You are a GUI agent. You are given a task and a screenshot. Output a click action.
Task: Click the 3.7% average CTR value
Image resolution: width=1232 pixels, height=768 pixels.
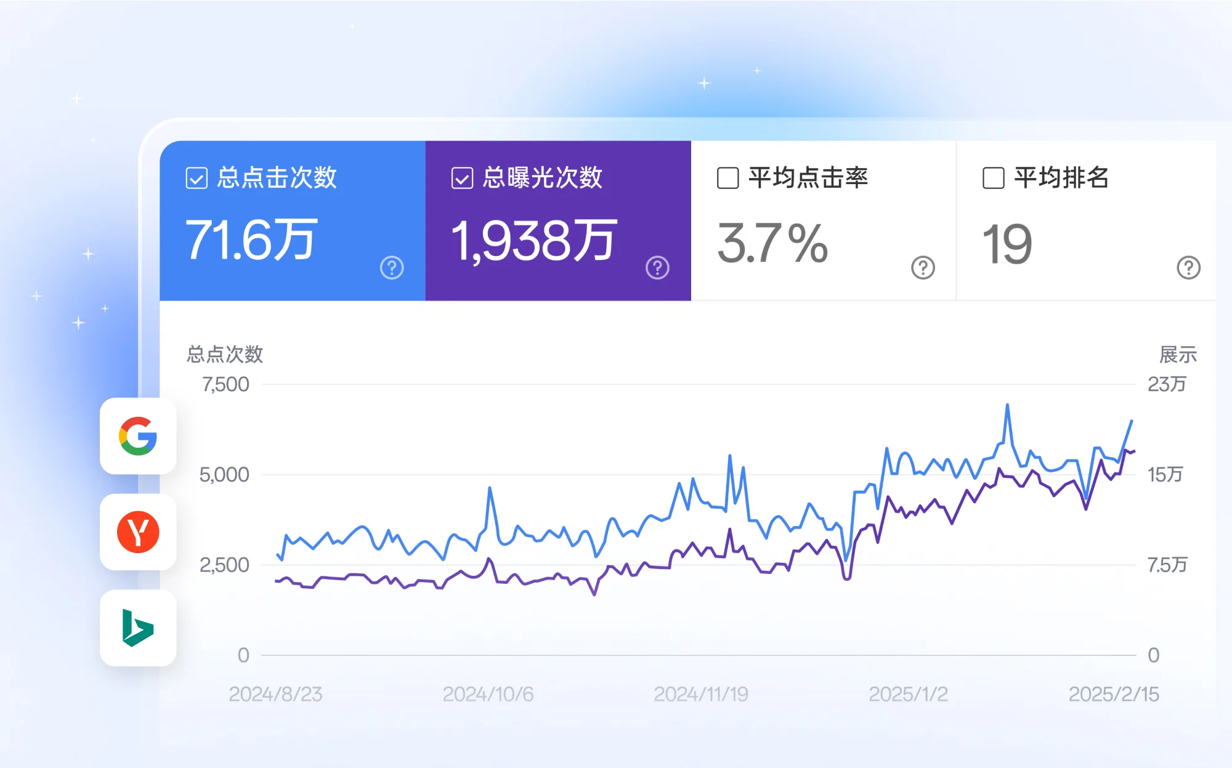[x=772, y=244]
